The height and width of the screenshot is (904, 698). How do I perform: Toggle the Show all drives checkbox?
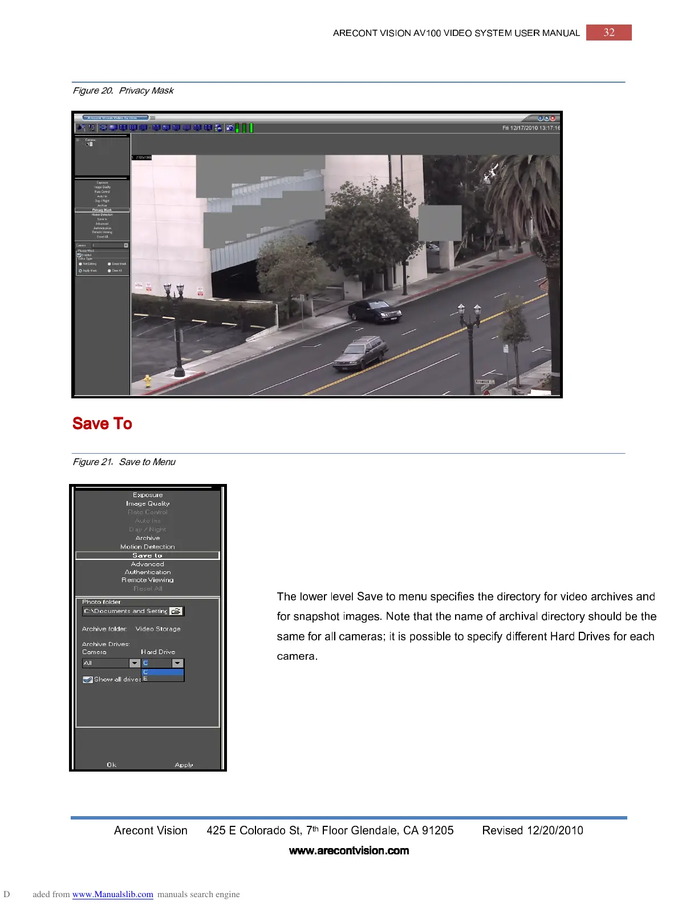pyautogui.click(x=87, y=679)
